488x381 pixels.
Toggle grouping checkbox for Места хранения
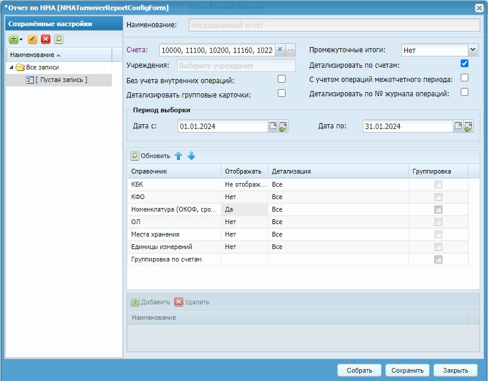click(438, 235)
